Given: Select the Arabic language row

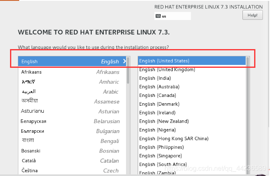Looking at the screenshot, I should tap(72, 92).
